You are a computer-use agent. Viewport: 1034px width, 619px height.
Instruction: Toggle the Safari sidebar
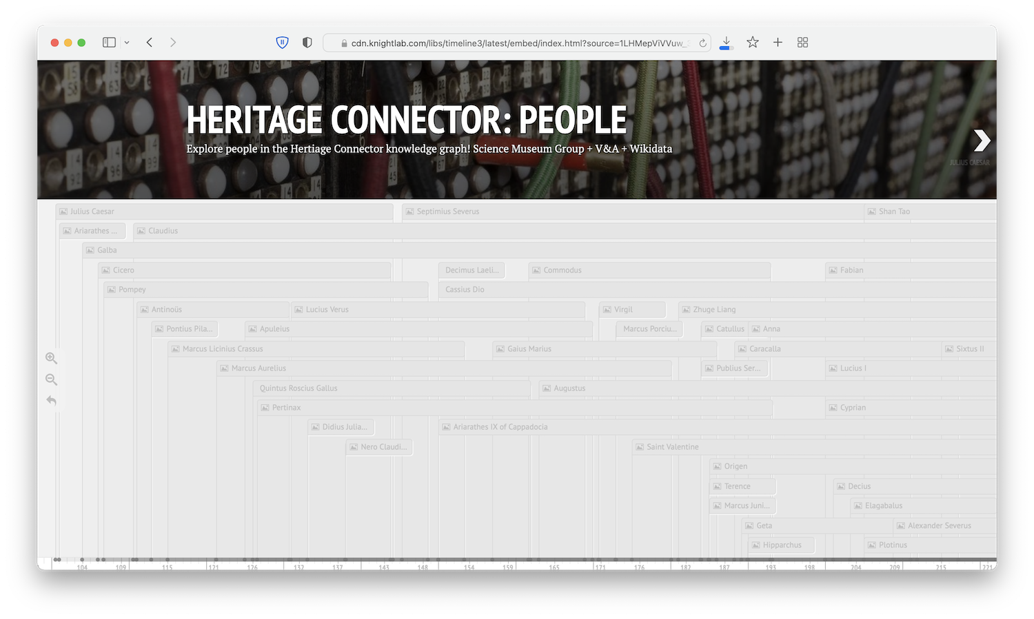(x=109, y=43)
